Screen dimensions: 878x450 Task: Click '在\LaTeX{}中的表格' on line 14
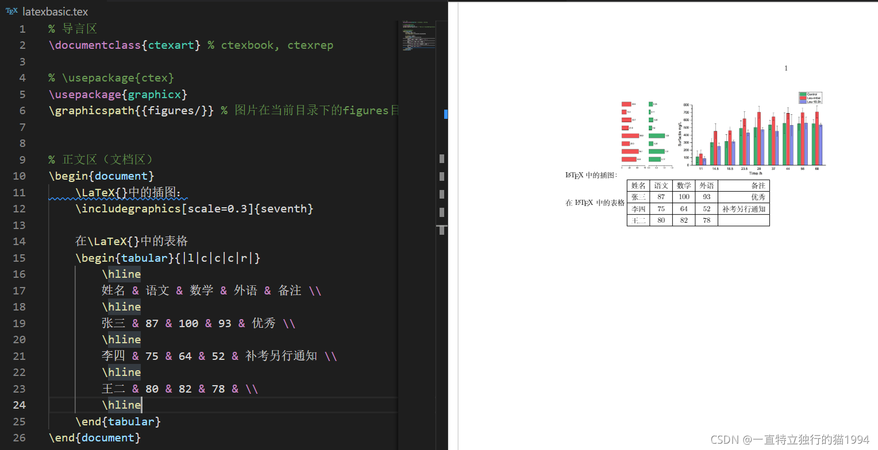pos(132,241)
